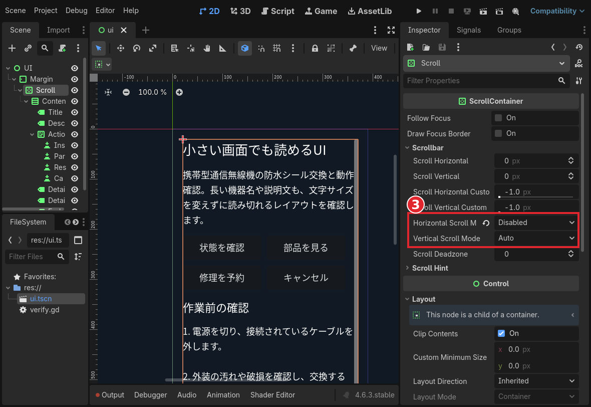This screenshot has width=591, height=407.
Task: Zoom out with minus icon
Action: click(126, 92)
